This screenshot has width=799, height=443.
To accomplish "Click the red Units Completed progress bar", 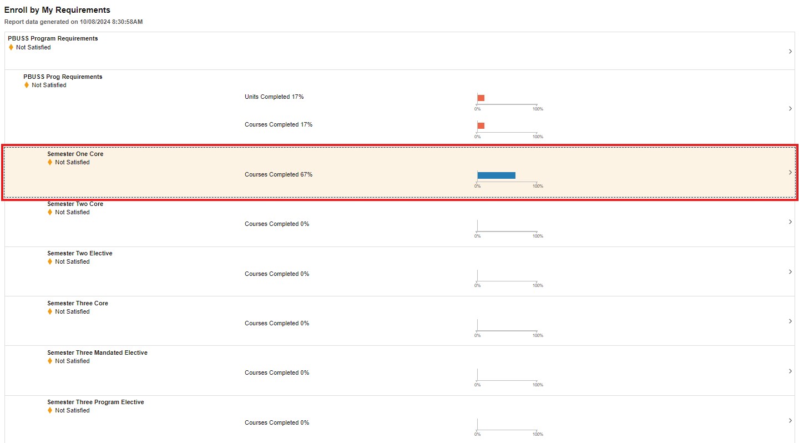I will coord(481,98).
